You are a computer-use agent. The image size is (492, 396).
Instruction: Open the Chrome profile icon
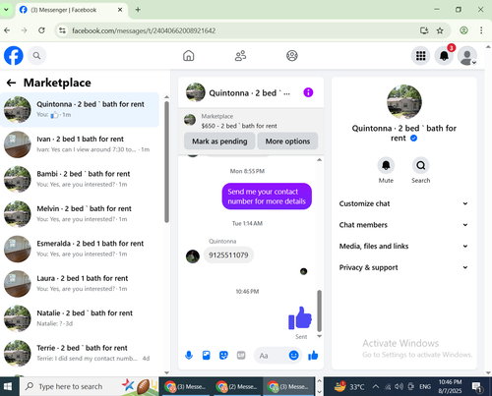point(463,30)
